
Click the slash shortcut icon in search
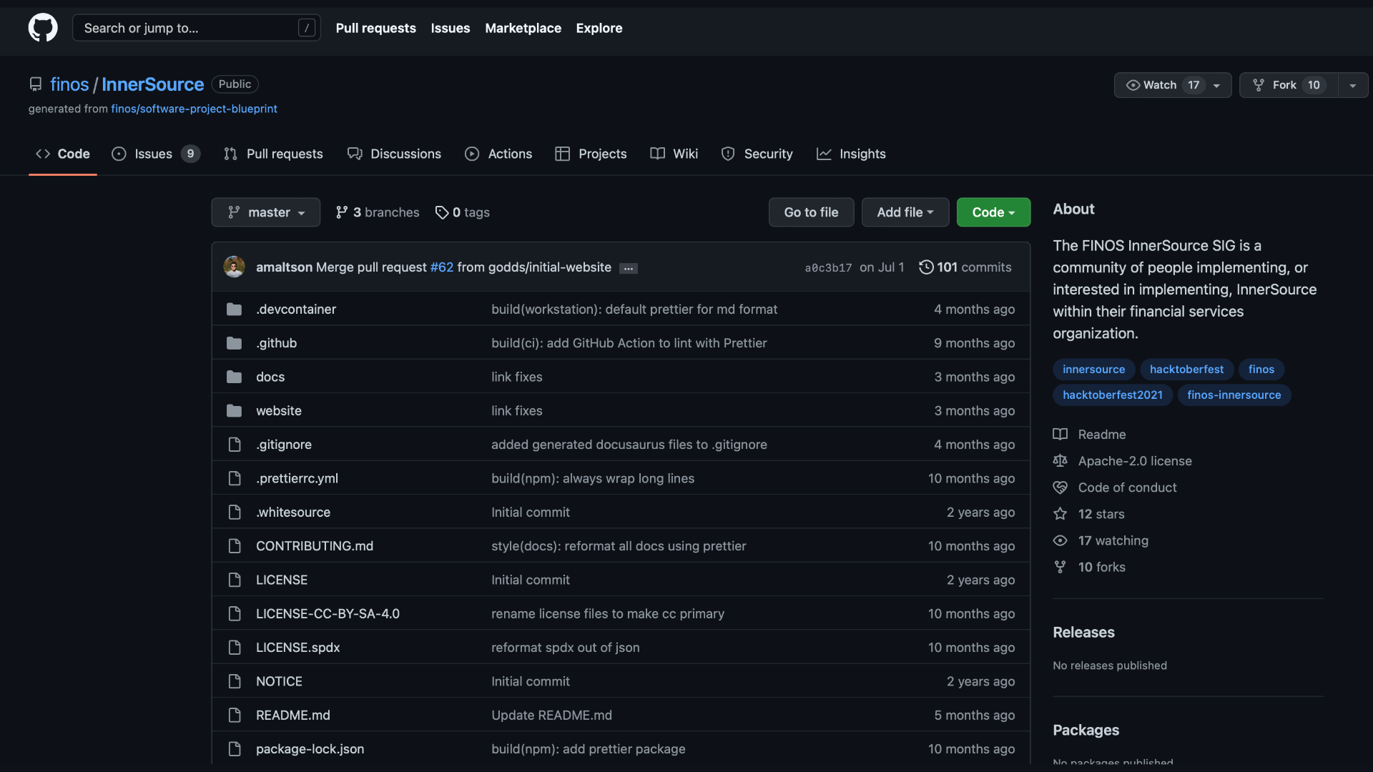[307, 28]
